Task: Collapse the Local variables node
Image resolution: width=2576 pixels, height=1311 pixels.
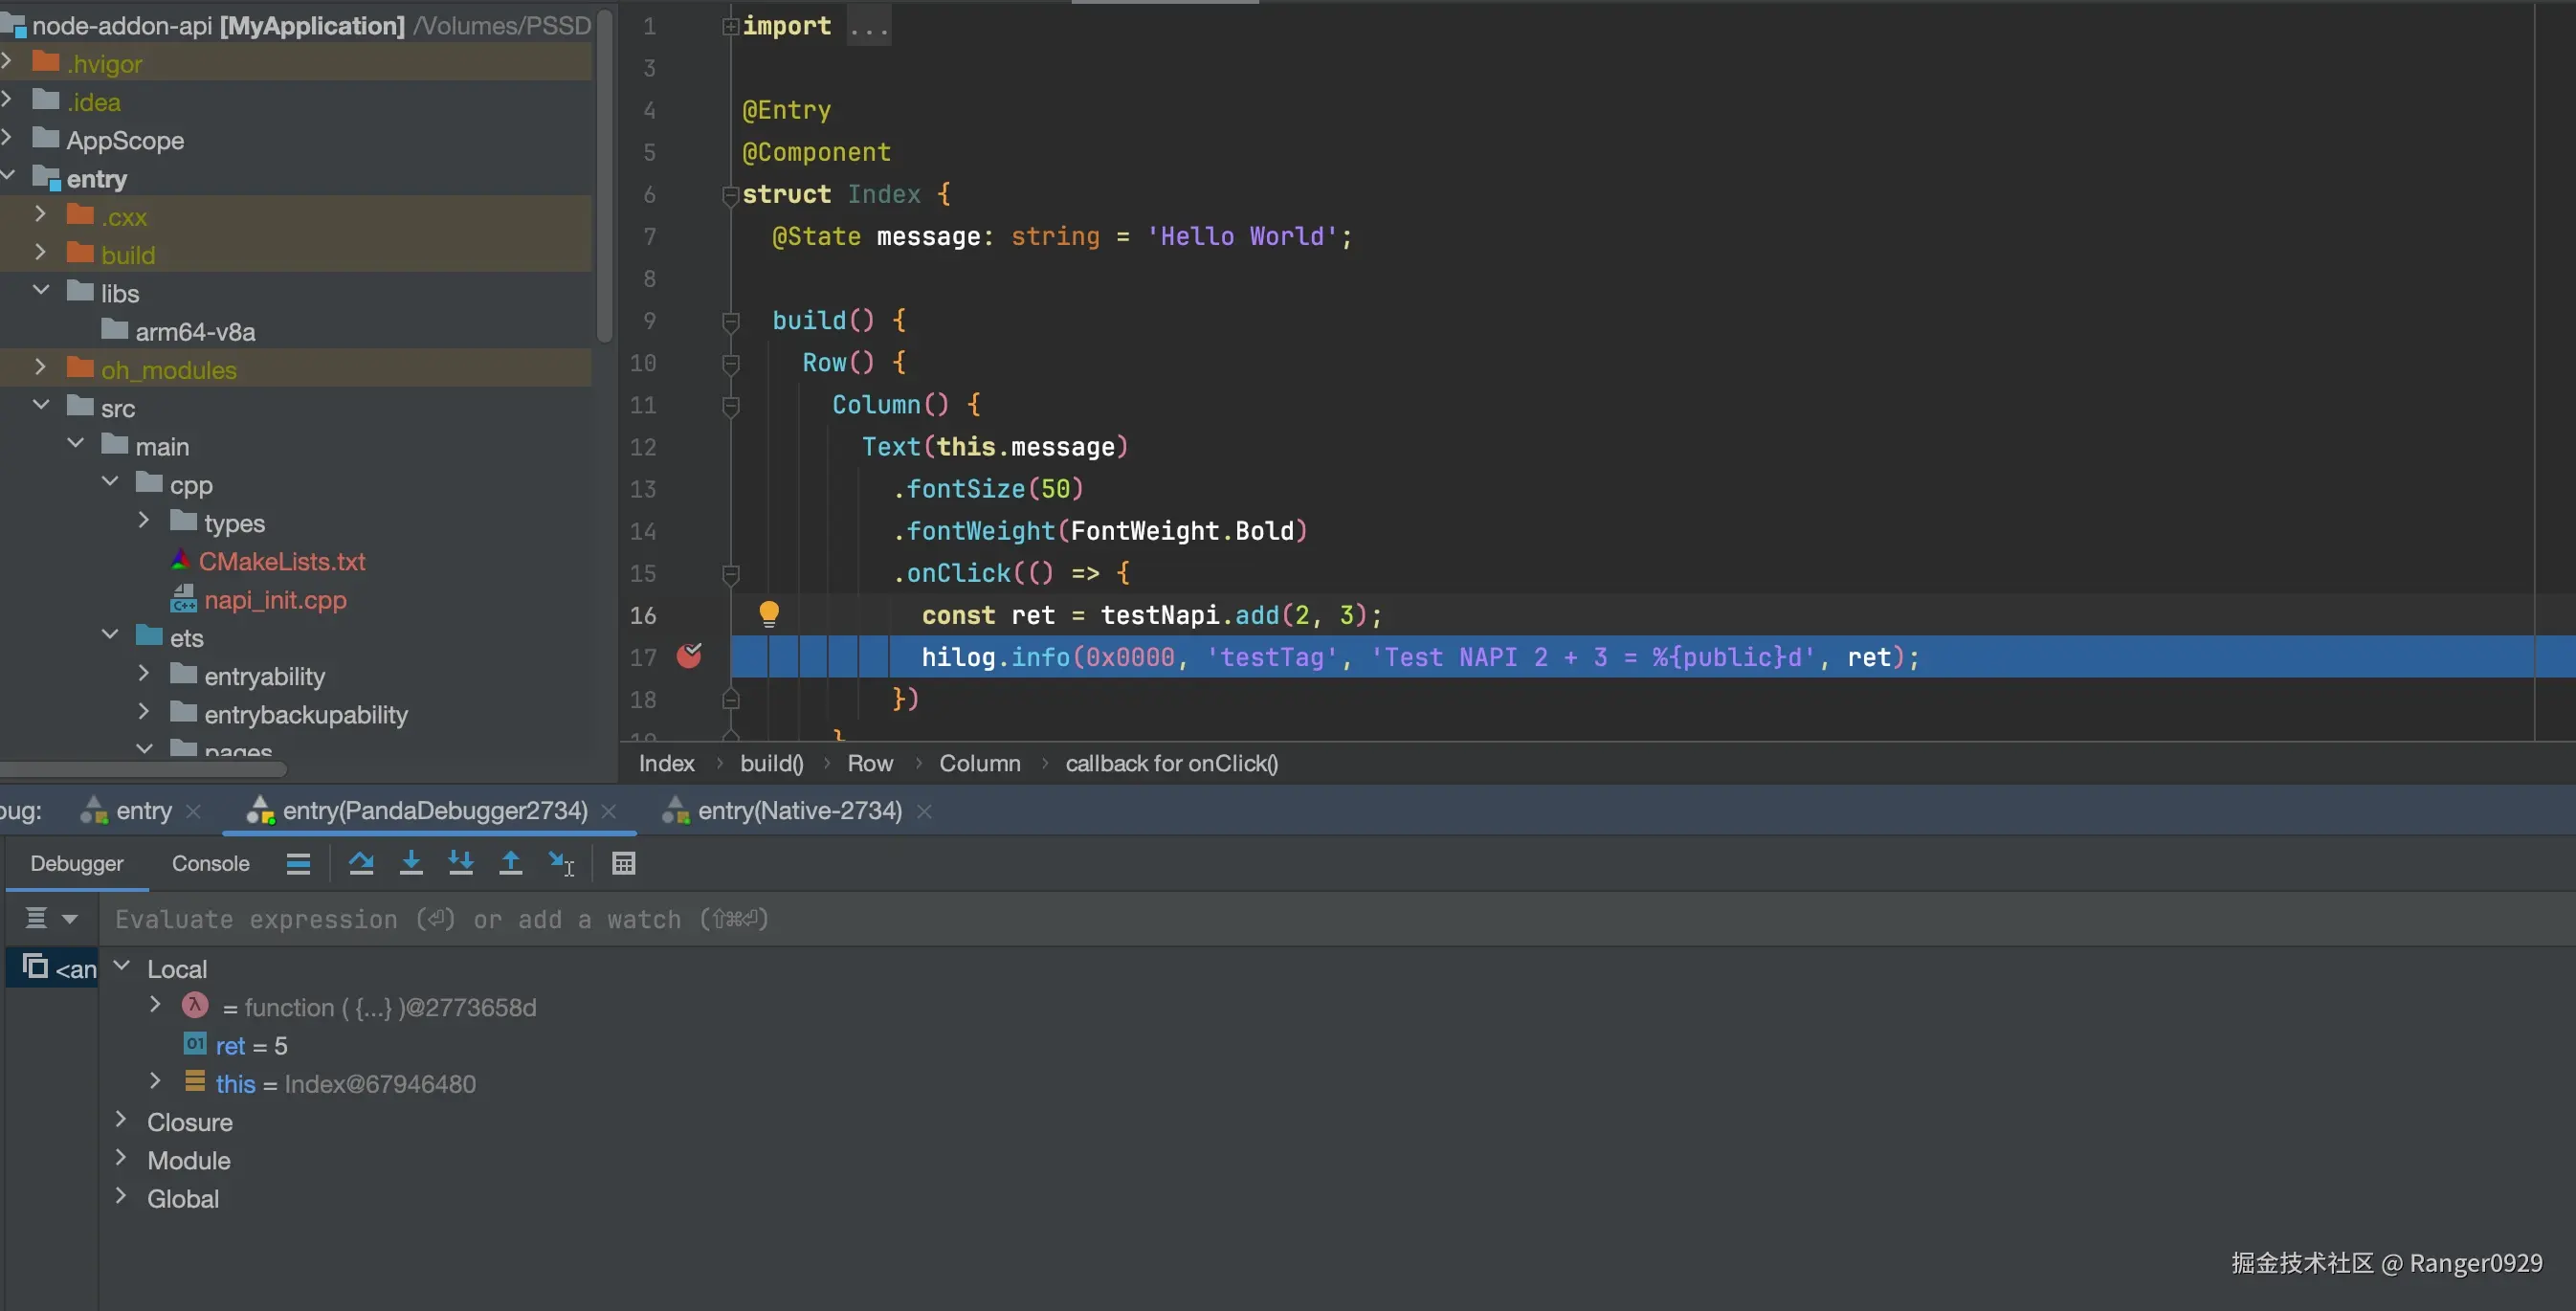Action: pyautogui.click(x=121, y=967)
